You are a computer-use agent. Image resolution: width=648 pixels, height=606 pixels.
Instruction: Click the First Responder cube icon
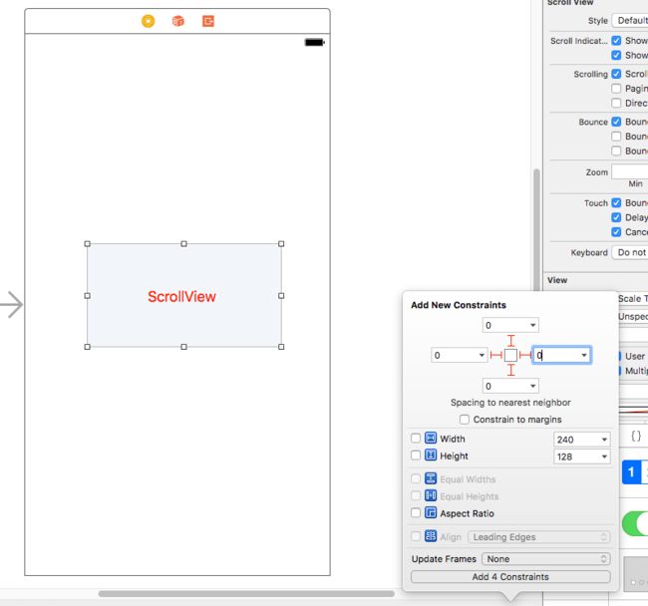point(178,21)
